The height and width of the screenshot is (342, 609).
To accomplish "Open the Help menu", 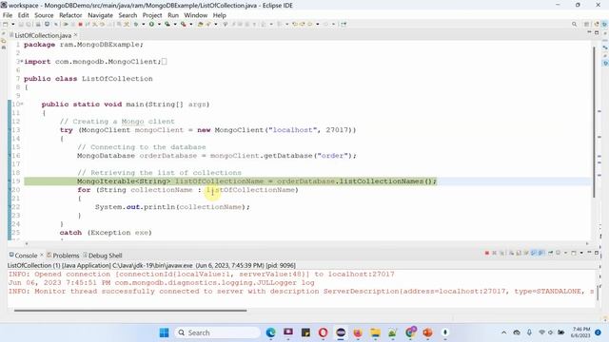I will pyautogui.click(x=219, y=15).
